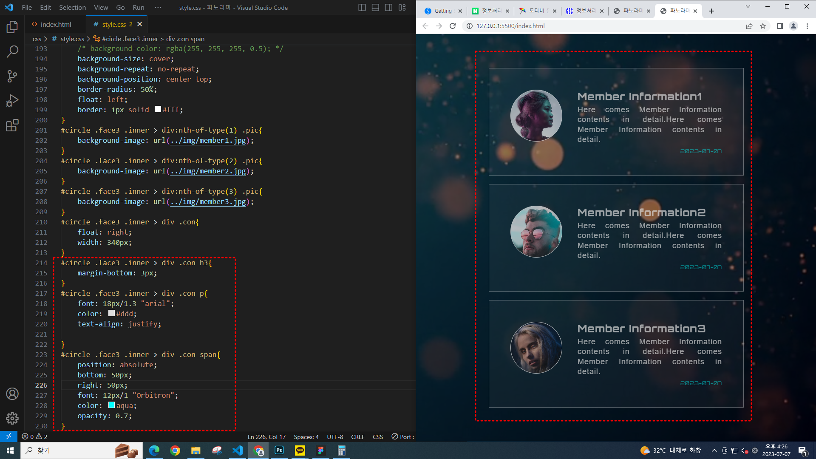Viewport: 816px width, 459px height.
Task: Click the Spaces: 4 status bar button
Action: 306,437
